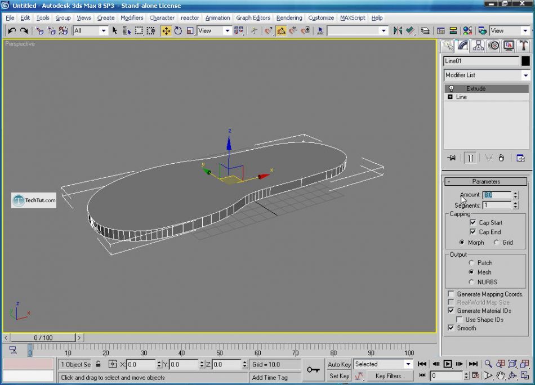Open the Rendering menu
The width and height of the screenshot is (535, 385).
289,18
